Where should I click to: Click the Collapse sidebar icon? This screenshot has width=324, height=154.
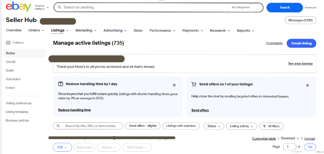[x=8, y=43]
